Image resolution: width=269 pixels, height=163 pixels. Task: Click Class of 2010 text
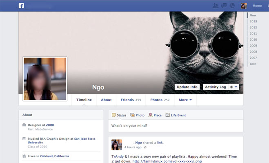point(38,147)
